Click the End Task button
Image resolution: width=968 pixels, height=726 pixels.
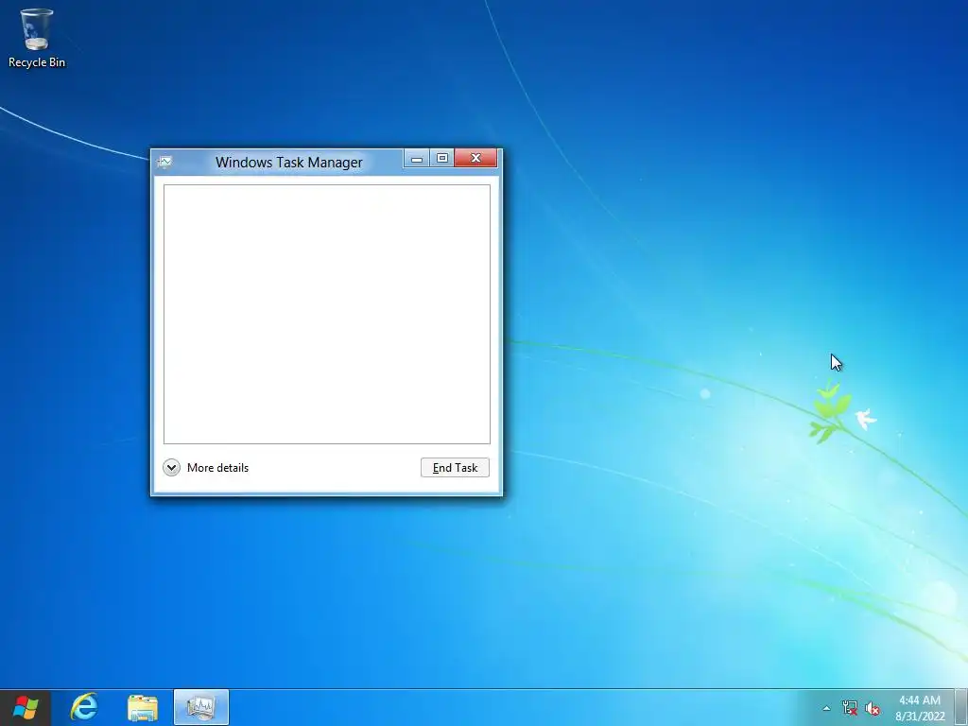[x=455, y=467]
